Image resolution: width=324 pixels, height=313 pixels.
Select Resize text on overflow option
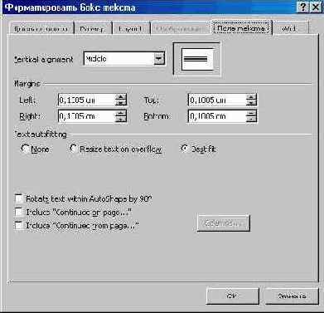[x=74, y=149]
